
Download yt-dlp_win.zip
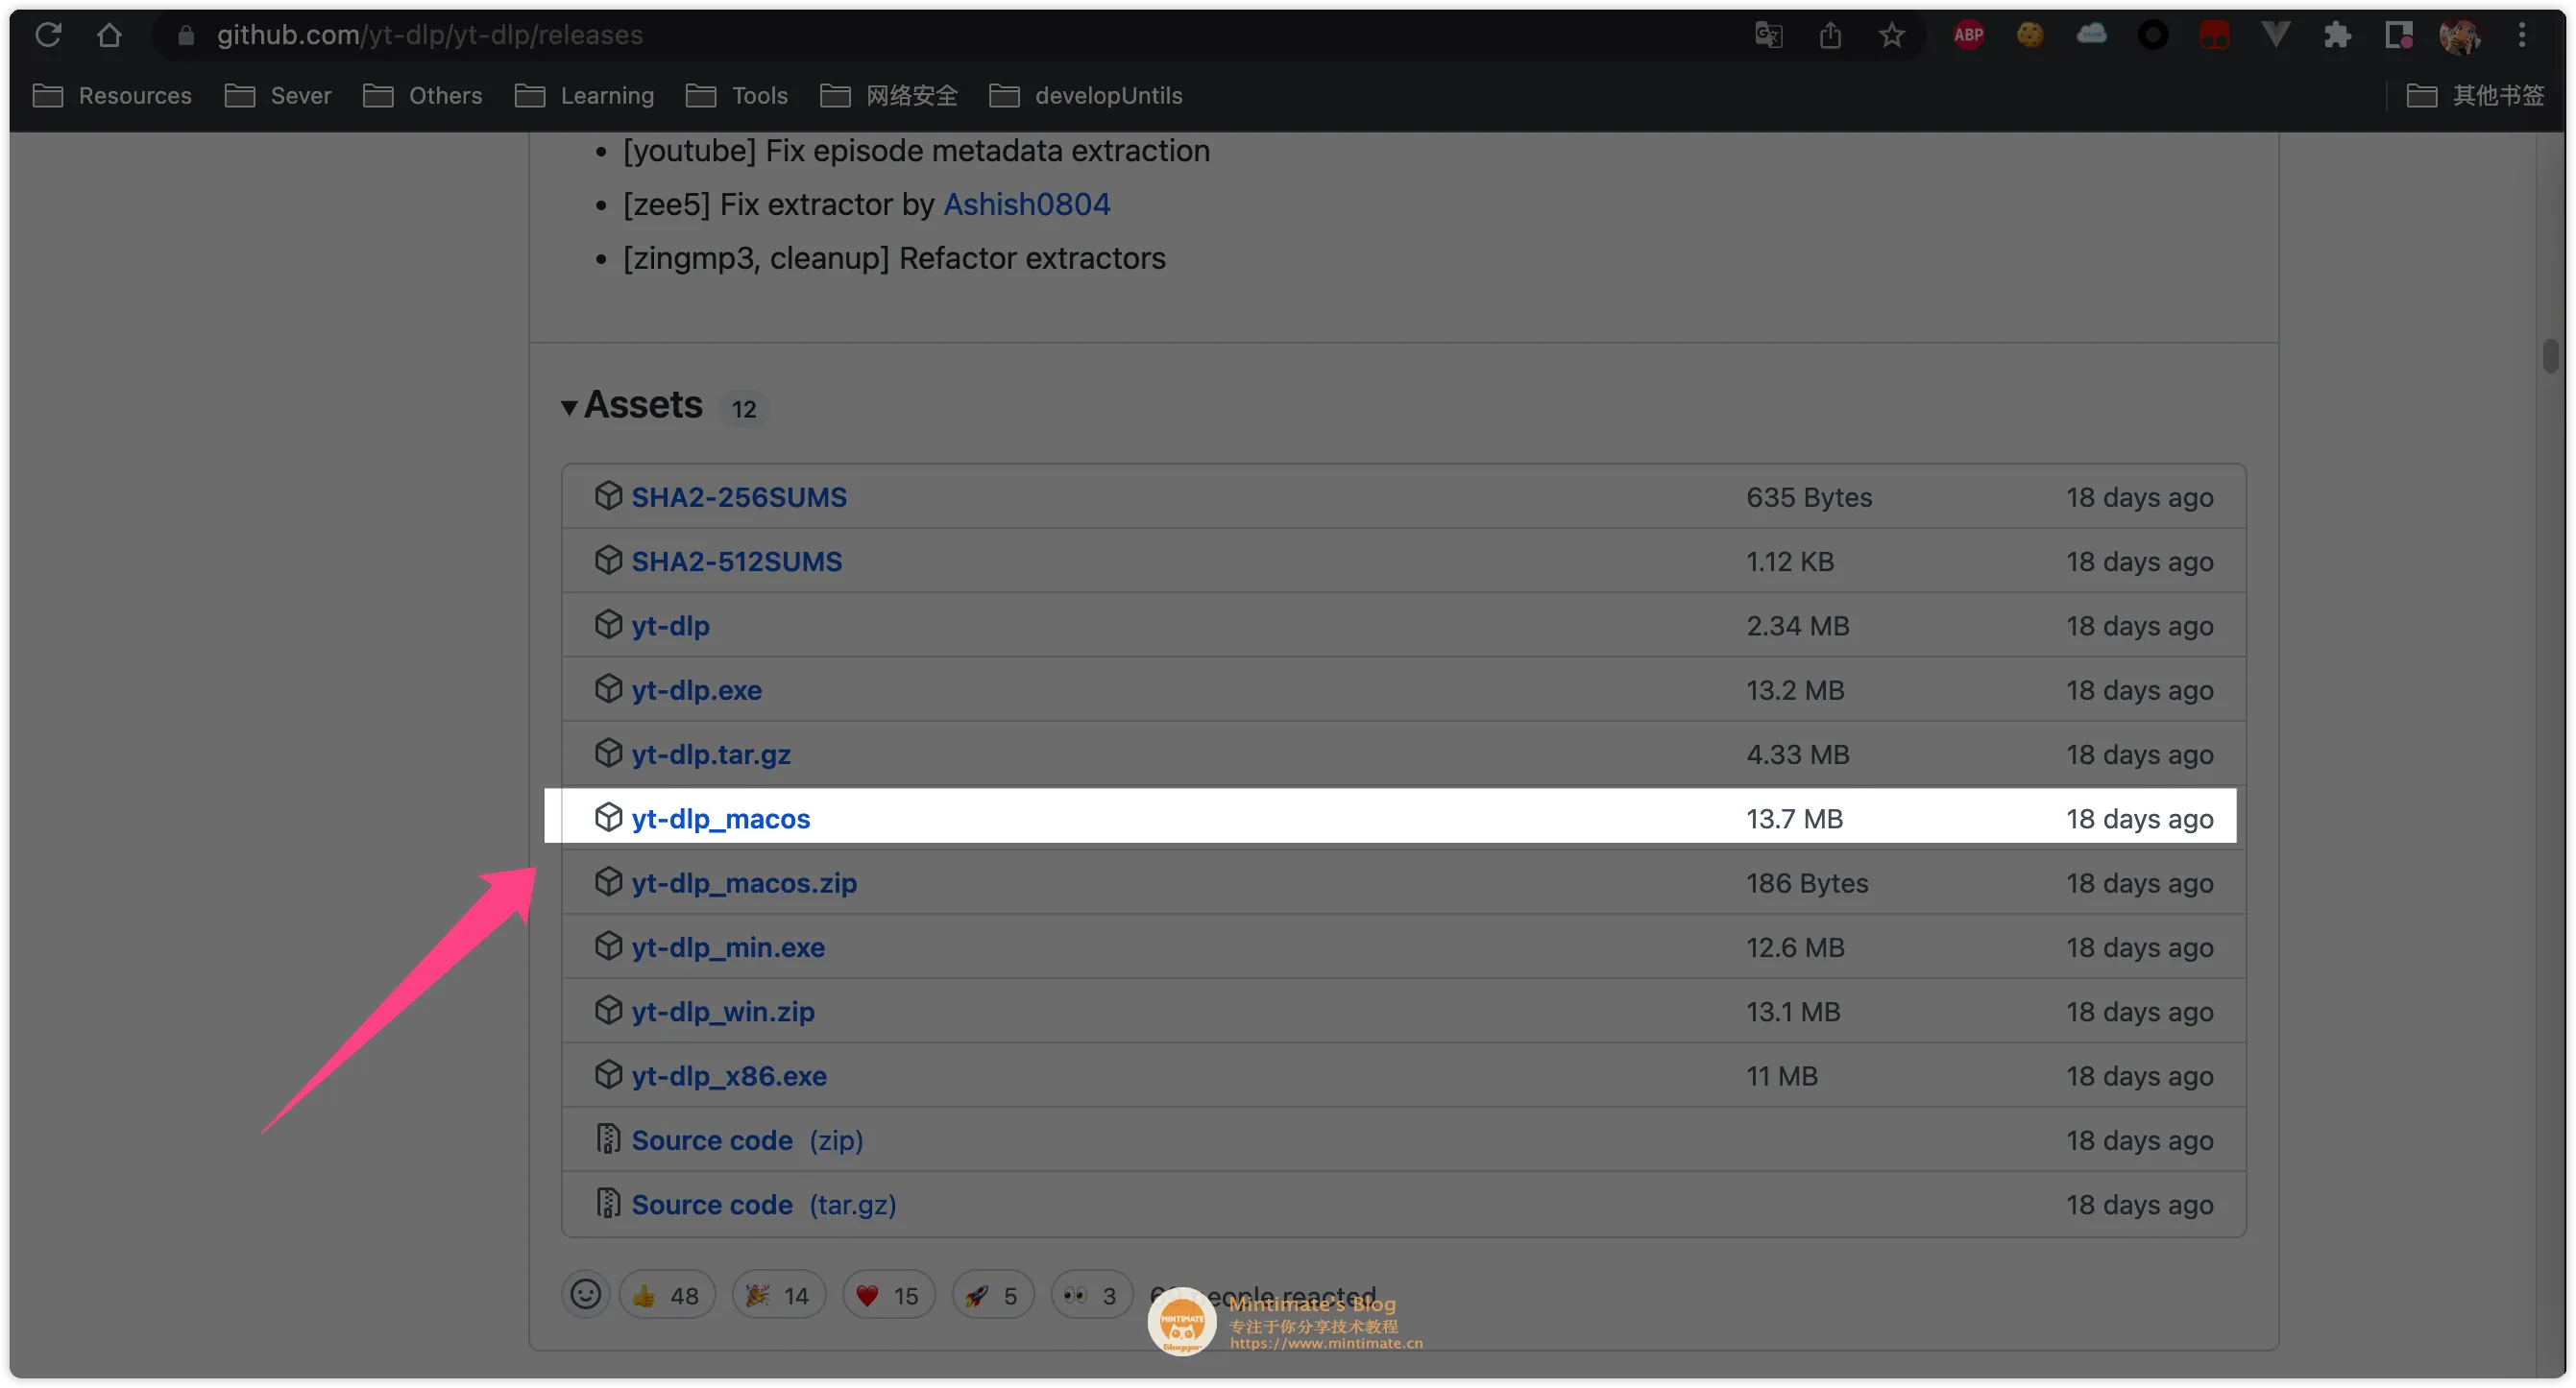(x=723, y=1012)
